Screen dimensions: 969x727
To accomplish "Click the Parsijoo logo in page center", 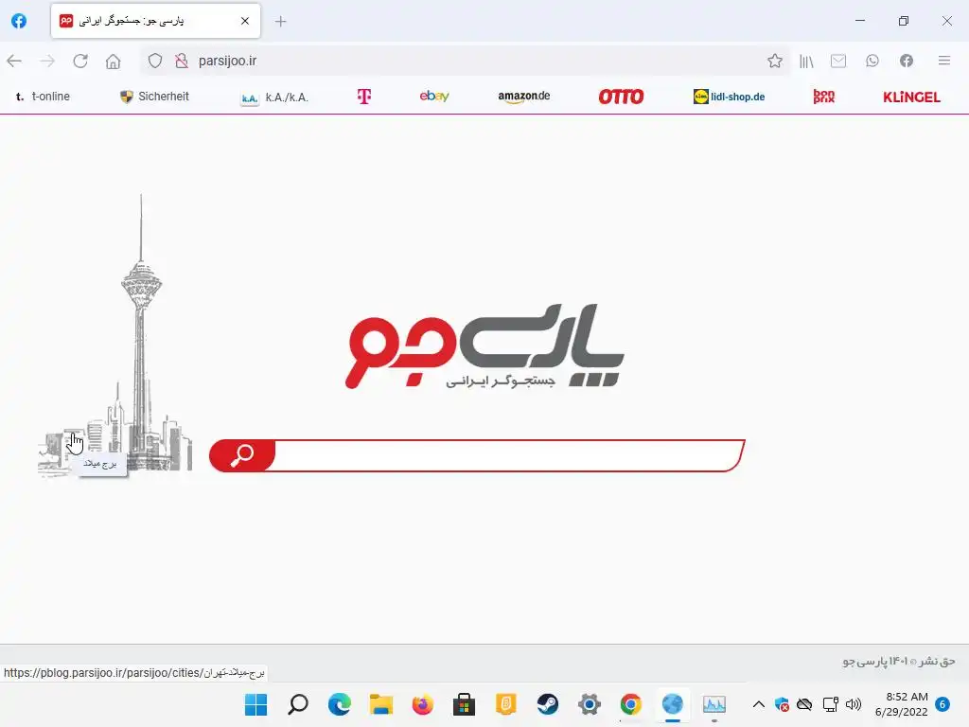I will 484,346.
